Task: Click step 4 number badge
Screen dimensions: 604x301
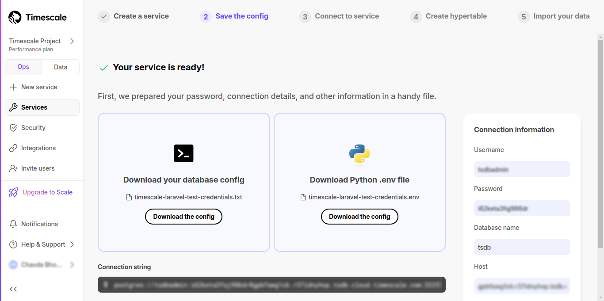Action: tap(416, 17)
